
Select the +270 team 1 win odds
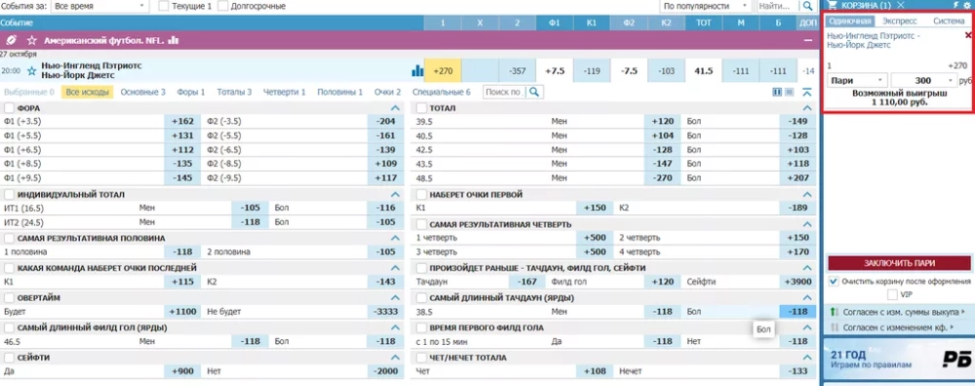pyautogui.click(x=442, y=71)
